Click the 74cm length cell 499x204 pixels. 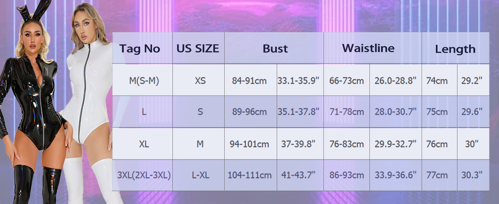pyautogui.click(x=437, y=81)
